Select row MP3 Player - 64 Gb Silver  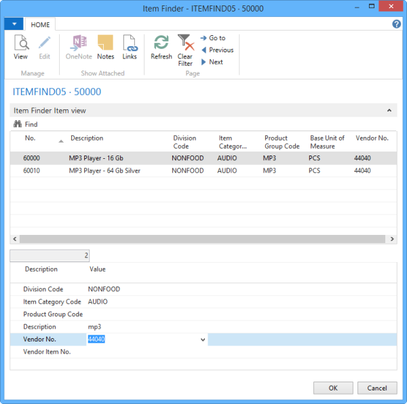(x=104, y=171)
